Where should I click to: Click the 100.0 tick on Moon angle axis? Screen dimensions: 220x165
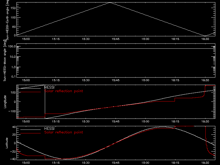[12, 46]
